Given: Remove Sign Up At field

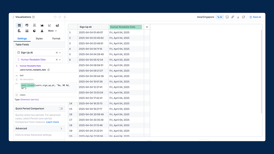Looking at the screenshot, I should click(x=57, y=52).
